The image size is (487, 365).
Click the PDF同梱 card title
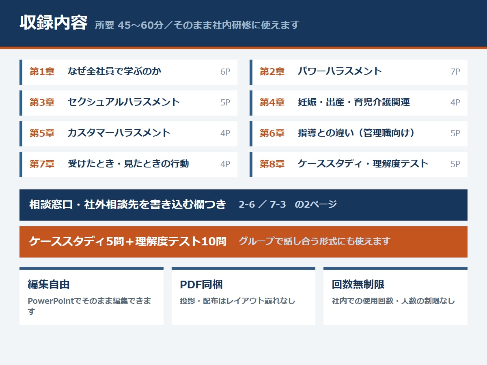[x=201, y=285]
